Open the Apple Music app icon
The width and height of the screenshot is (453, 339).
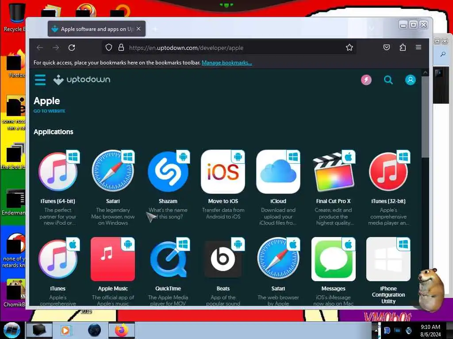coord(113,259)
